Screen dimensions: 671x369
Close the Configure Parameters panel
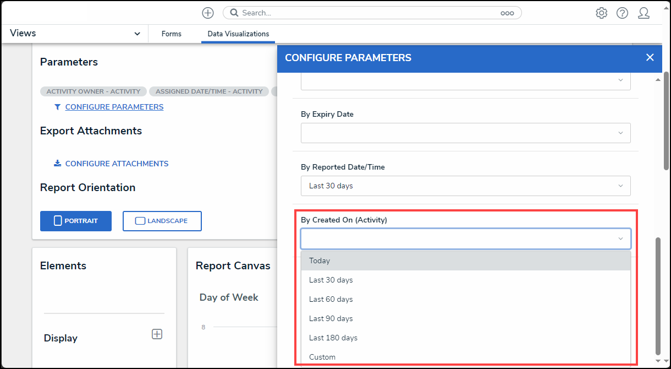[x=650, y=57]
